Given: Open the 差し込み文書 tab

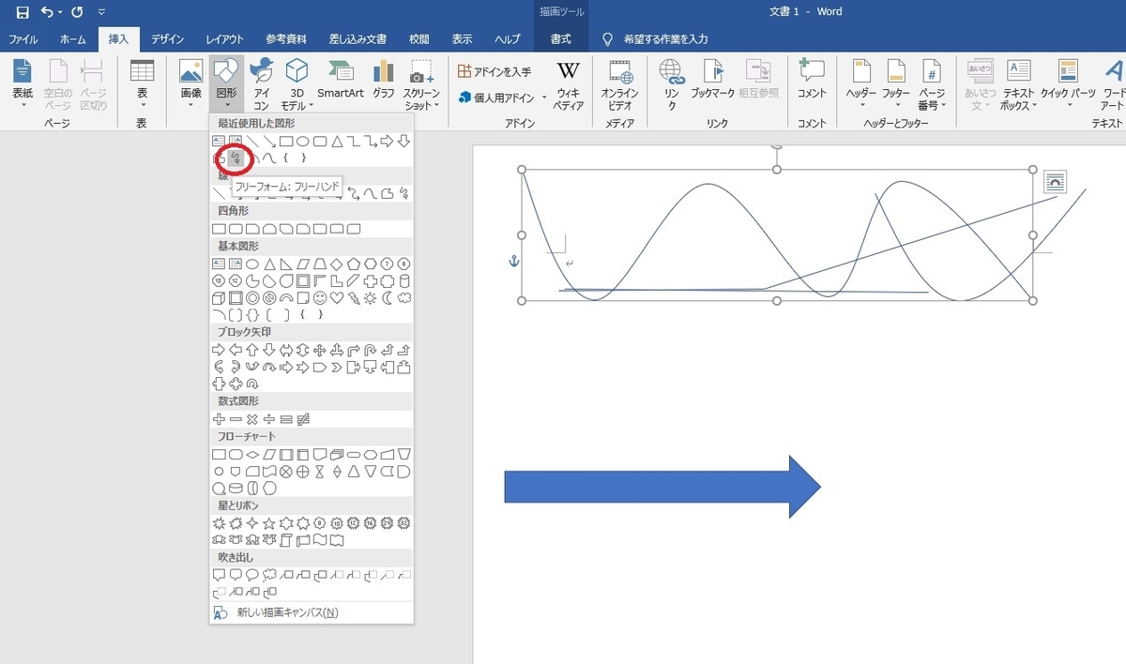Looking at the screenshot, I should 358,39.
